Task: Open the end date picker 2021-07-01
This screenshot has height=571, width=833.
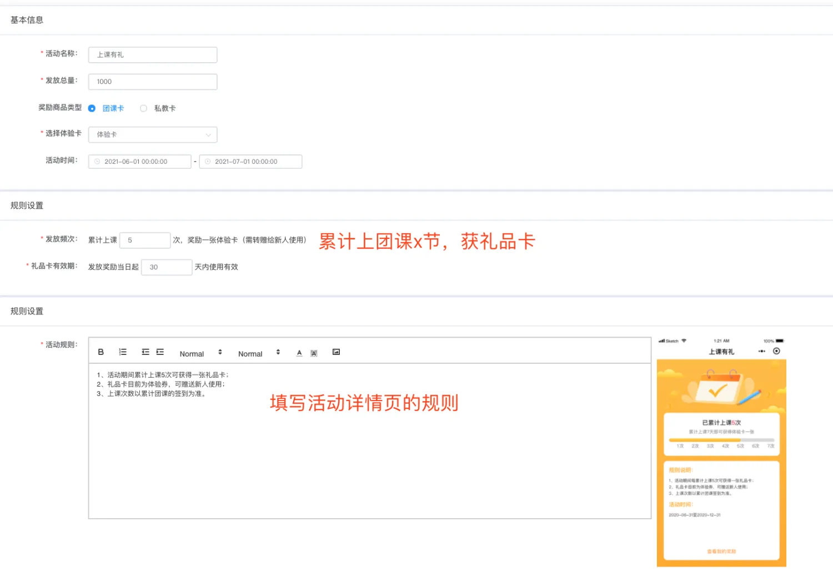Action: 250,162
